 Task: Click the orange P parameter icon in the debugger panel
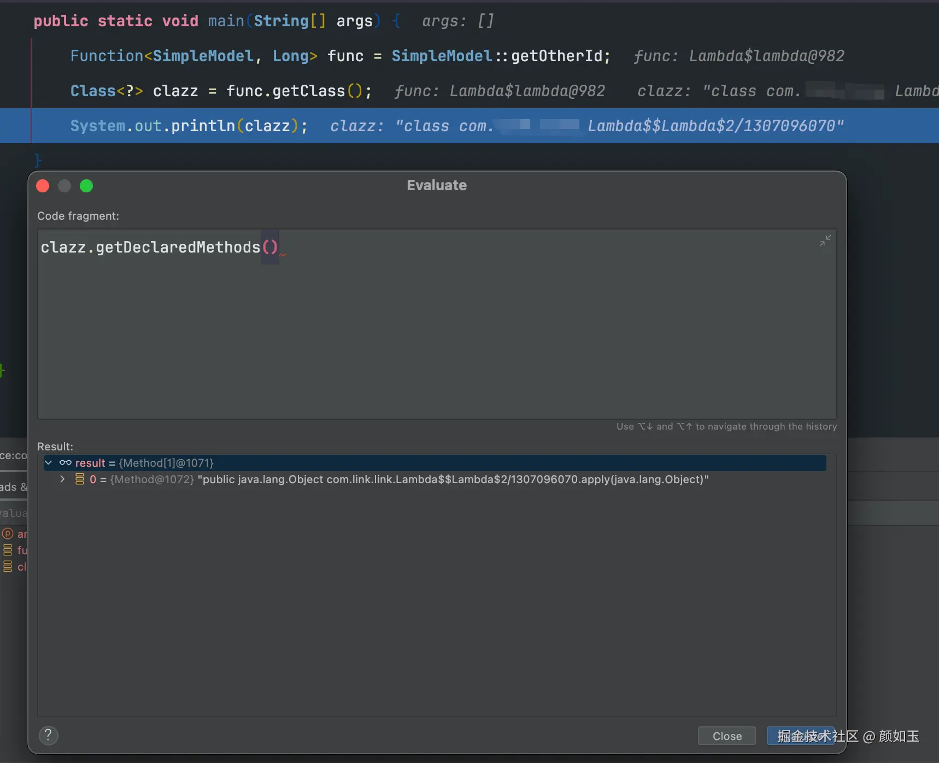[8, 533]
